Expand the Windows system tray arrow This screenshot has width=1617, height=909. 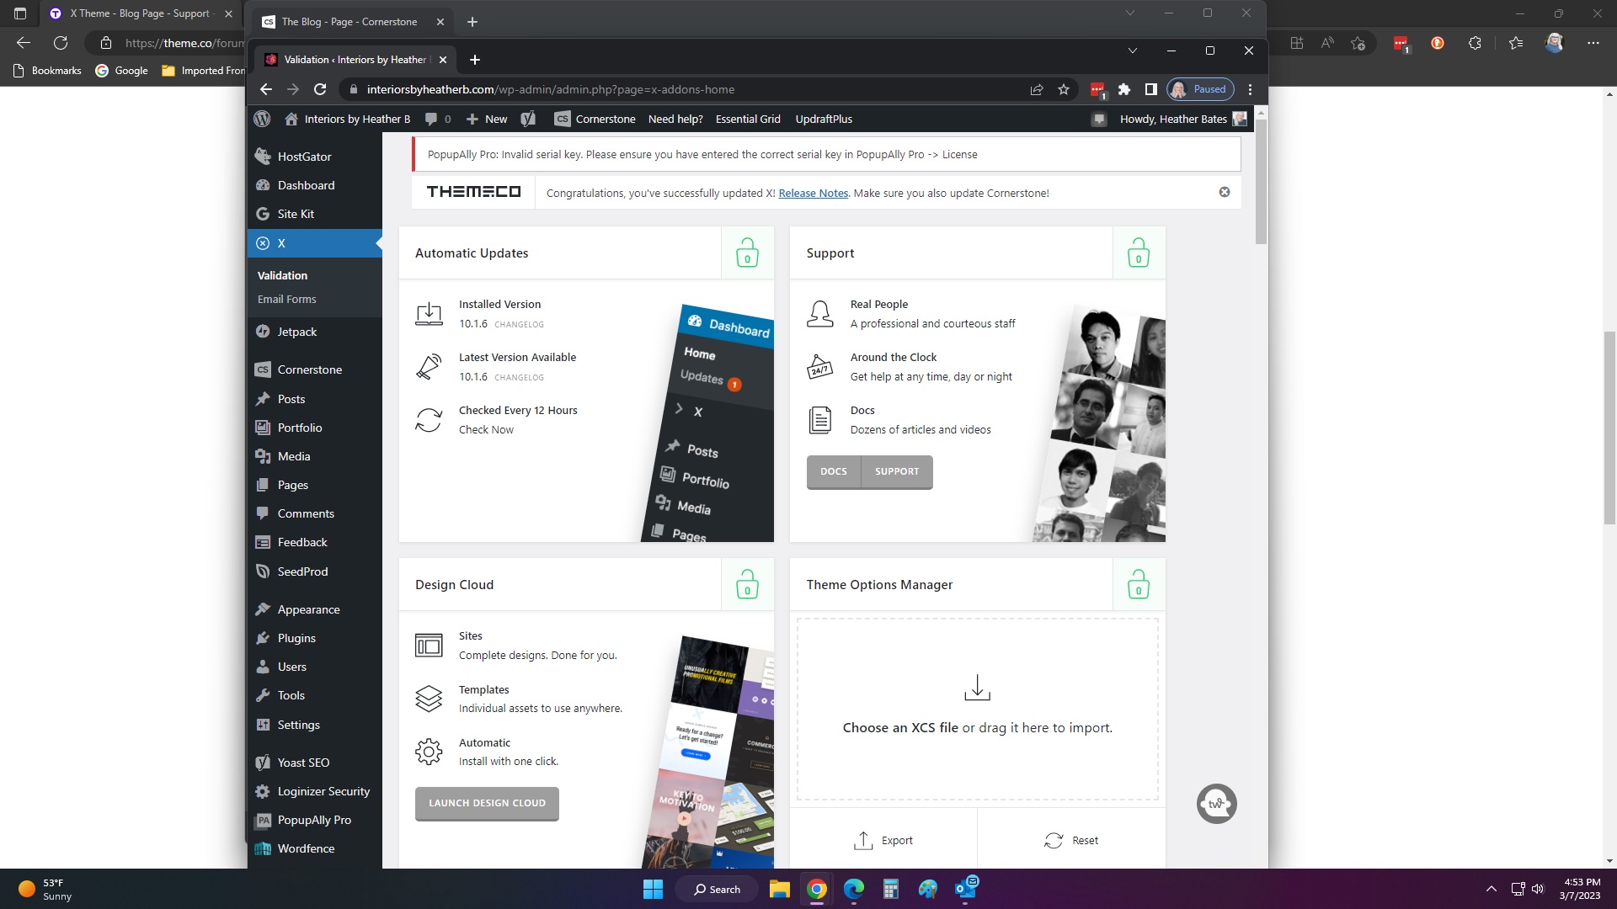(1491, 889)
